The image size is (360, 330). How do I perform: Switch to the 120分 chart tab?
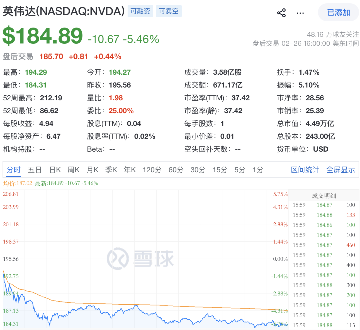tap(152, 170)
